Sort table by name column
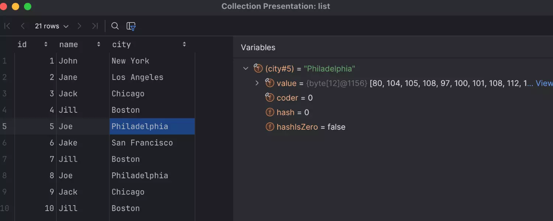The width and height of the screenshot is (553, 221). coord(98,45)
